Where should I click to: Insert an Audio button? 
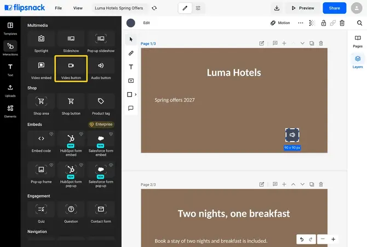[101, 69]
